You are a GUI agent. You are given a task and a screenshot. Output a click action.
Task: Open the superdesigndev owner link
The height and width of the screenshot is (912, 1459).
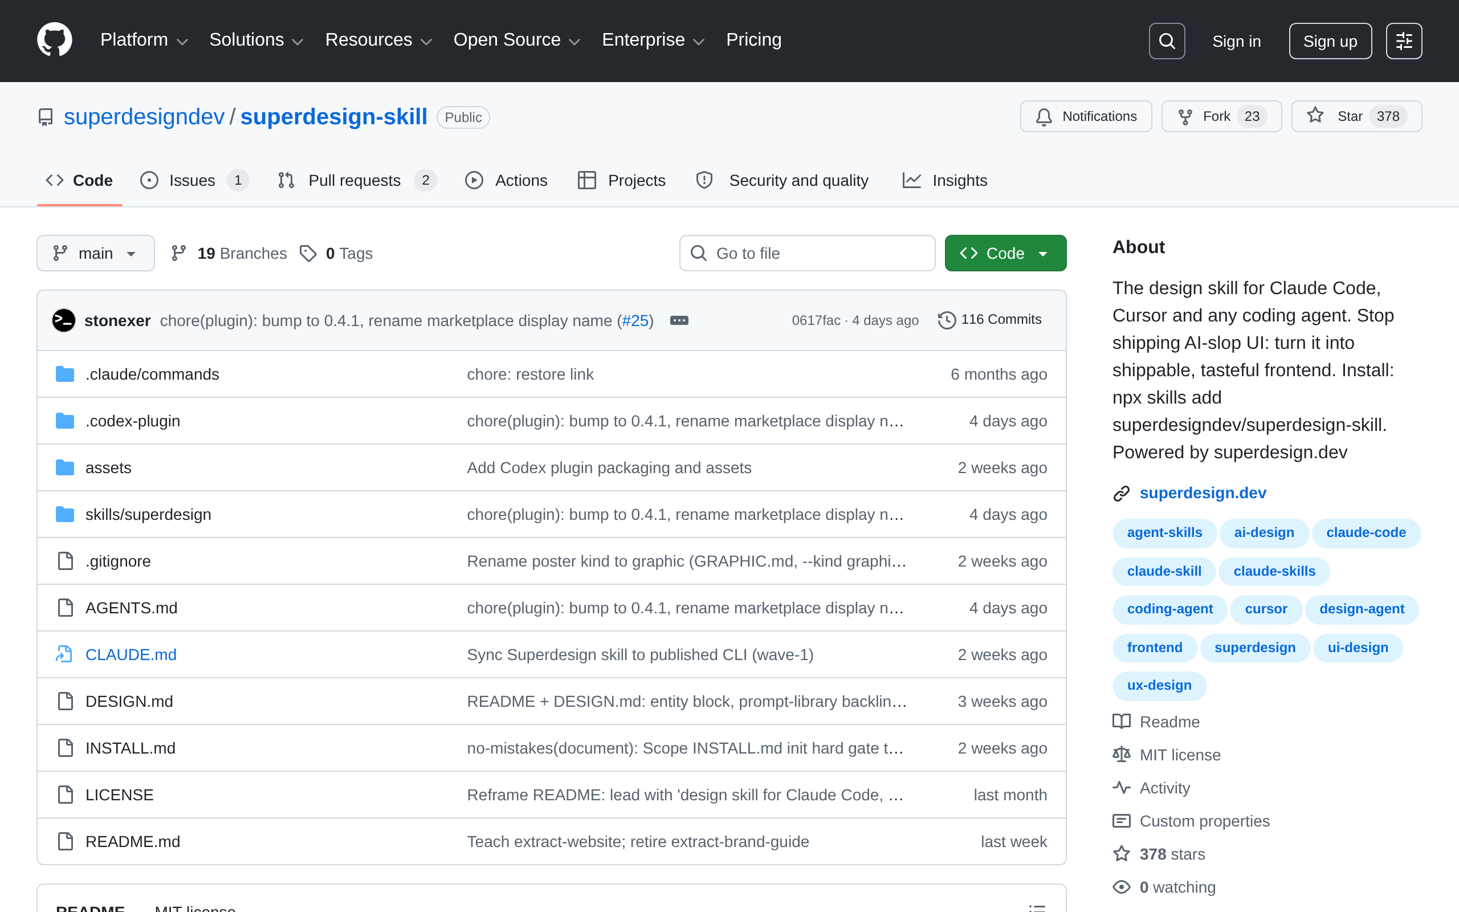point(144,116)
